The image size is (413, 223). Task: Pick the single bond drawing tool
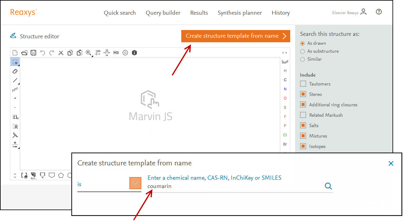pos(15,80)
